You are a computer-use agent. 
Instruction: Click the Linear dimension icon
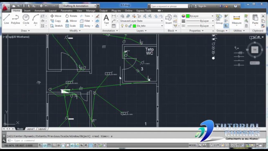tap(113, 16)
